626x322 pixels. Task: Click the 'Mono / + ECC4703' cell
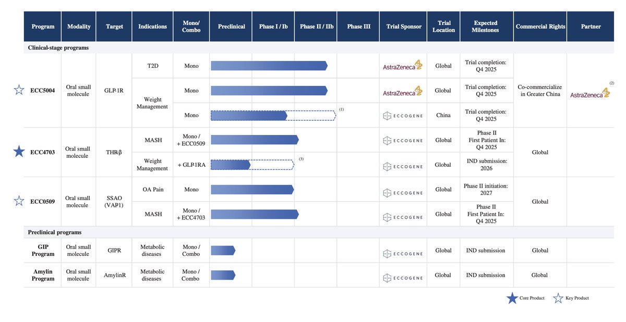[191, 214]
